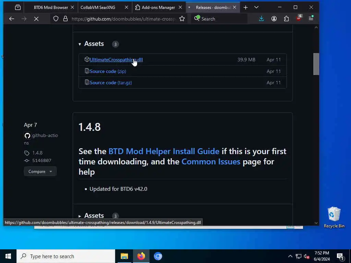Stop loading the page
The width and height of the screenshot is (351, 263).
(x=36, y=19)
